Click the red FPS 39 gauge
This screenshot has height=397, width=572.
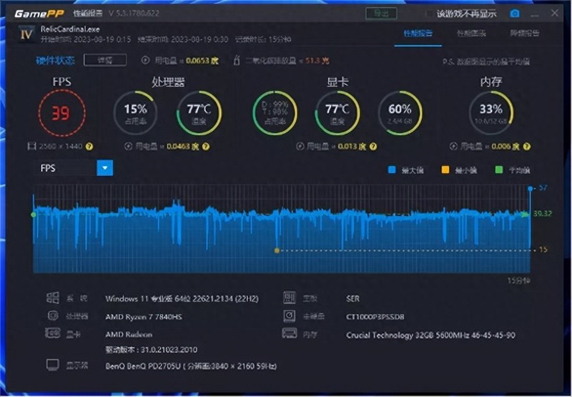pyautogui.click(x=61, y=113)
